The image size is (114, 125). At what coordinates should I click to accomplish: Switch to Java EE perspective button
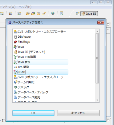(x=89, y=14)
